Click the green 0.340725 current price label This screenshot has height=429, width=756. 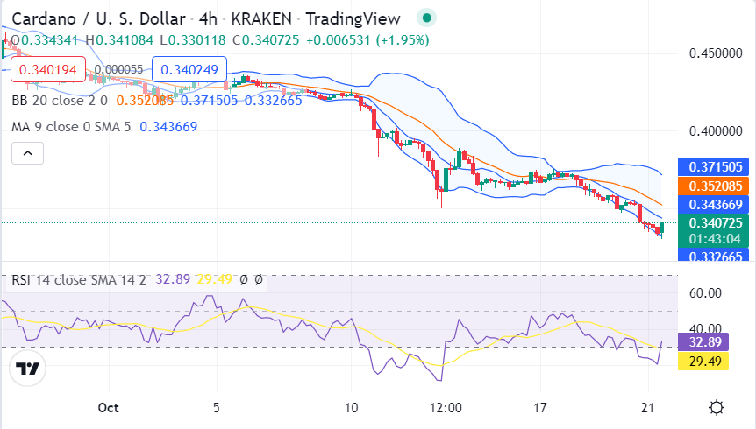point(714,223)
